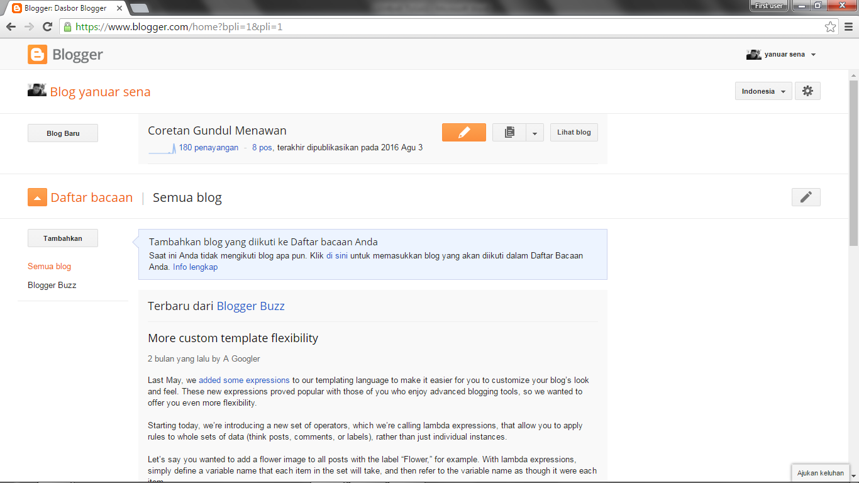This screenshot has height=483, width=859.
Task: Open the Blogger Buzz heading link
Action: (x=251, y=306)
